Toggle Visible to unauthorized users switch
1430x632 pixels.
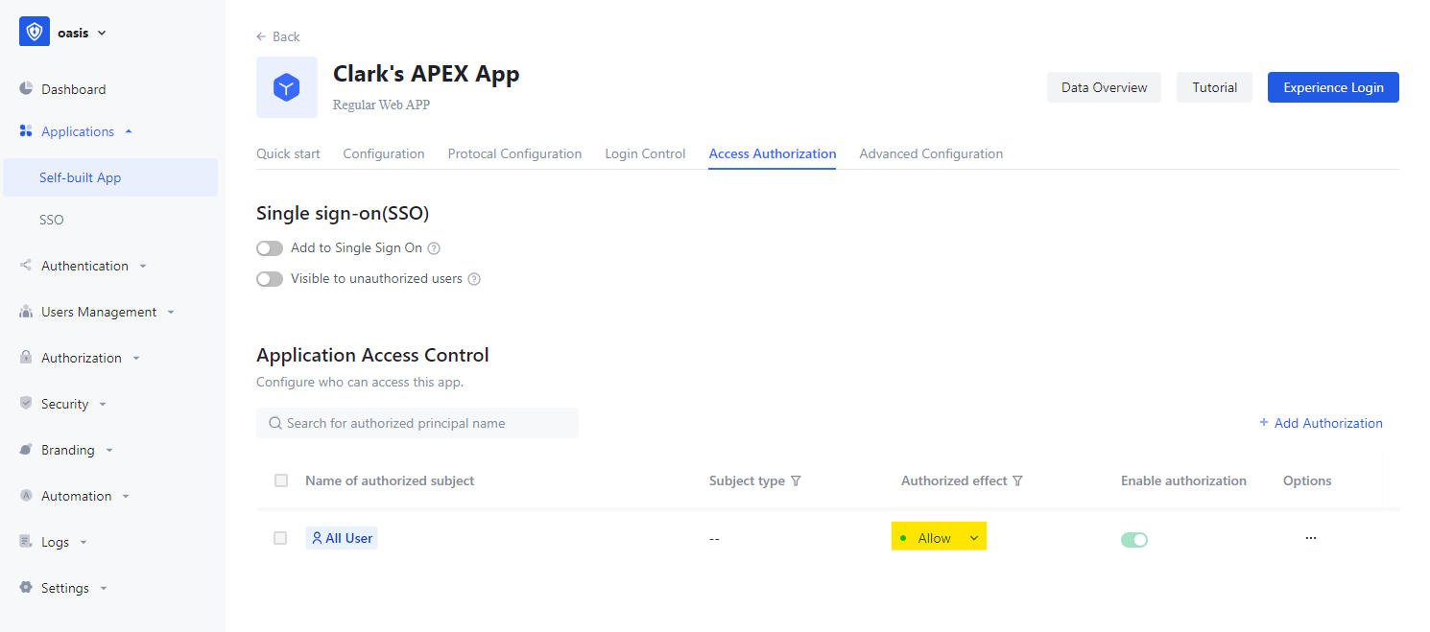[270, 279]
